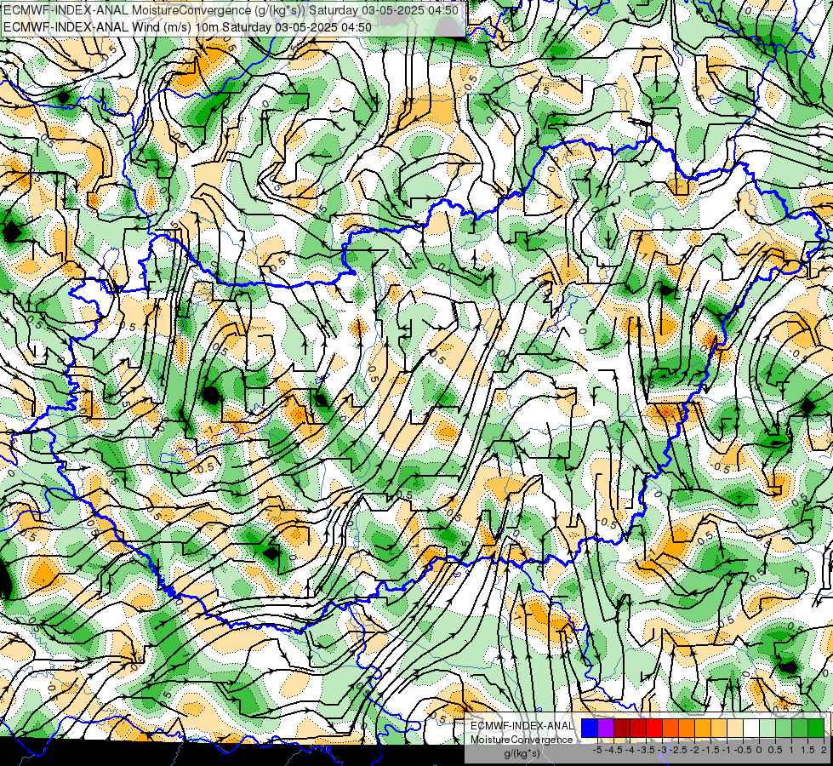The height and width of the screenshot is (766, 833).
Task: Click the MoistureConvergence title line at top
Action: pyautogui.click(x=231, y=10)
